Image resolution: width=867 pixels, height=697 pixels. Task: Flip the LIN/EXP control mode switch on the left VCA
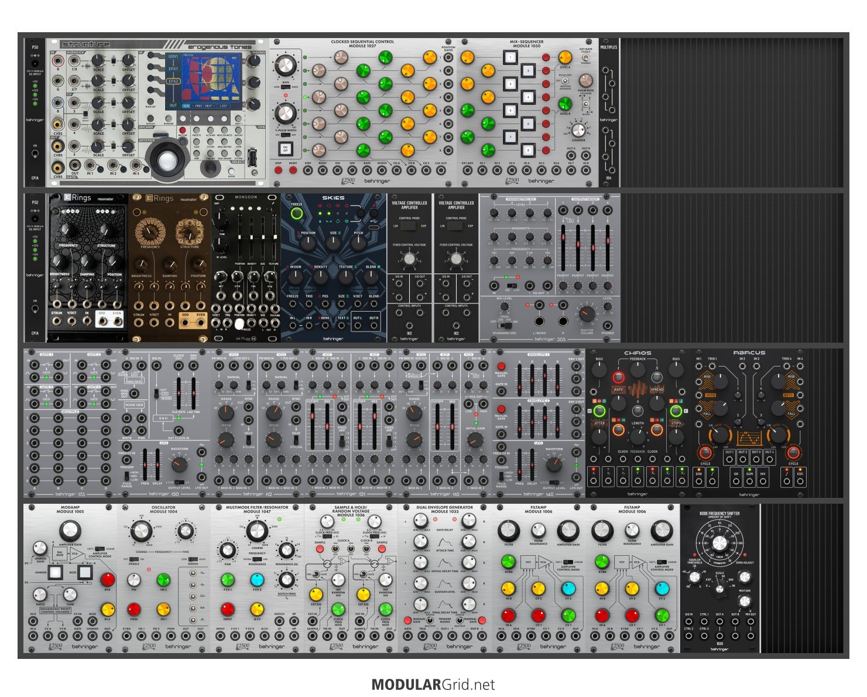click(409, 225)
